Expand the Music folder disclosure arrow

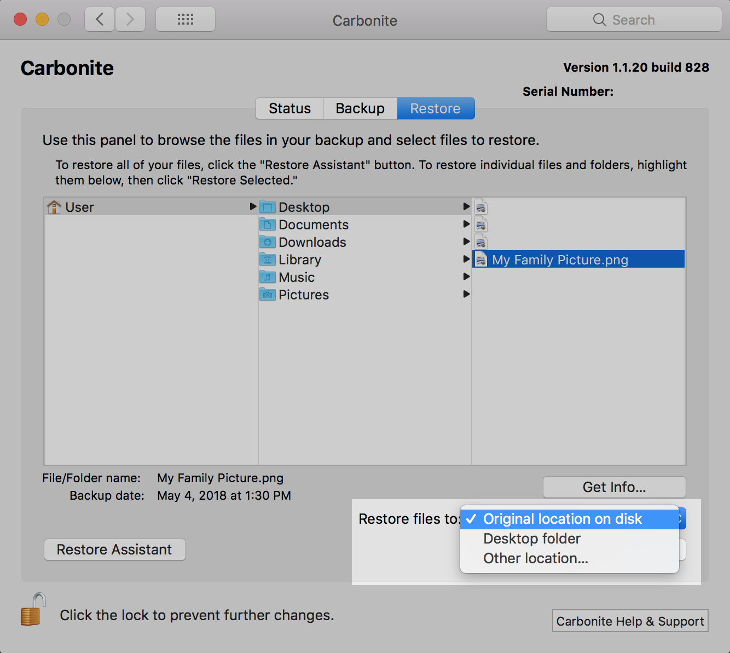point(466,277)
